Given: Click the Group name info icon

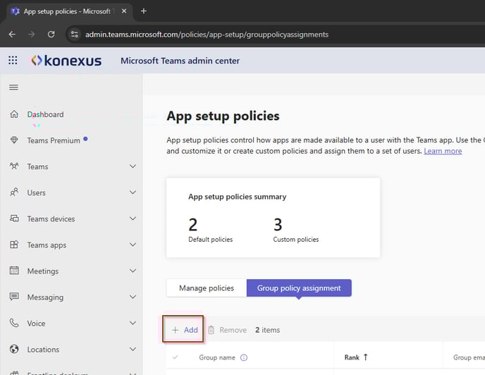Looking at the screenshot, I should (x=244, y=357).
